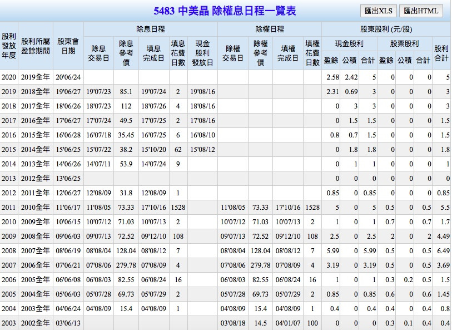452x330 pixels.
Task: Click shareholder meeting date 18'06/26
Action: point(68,106)
